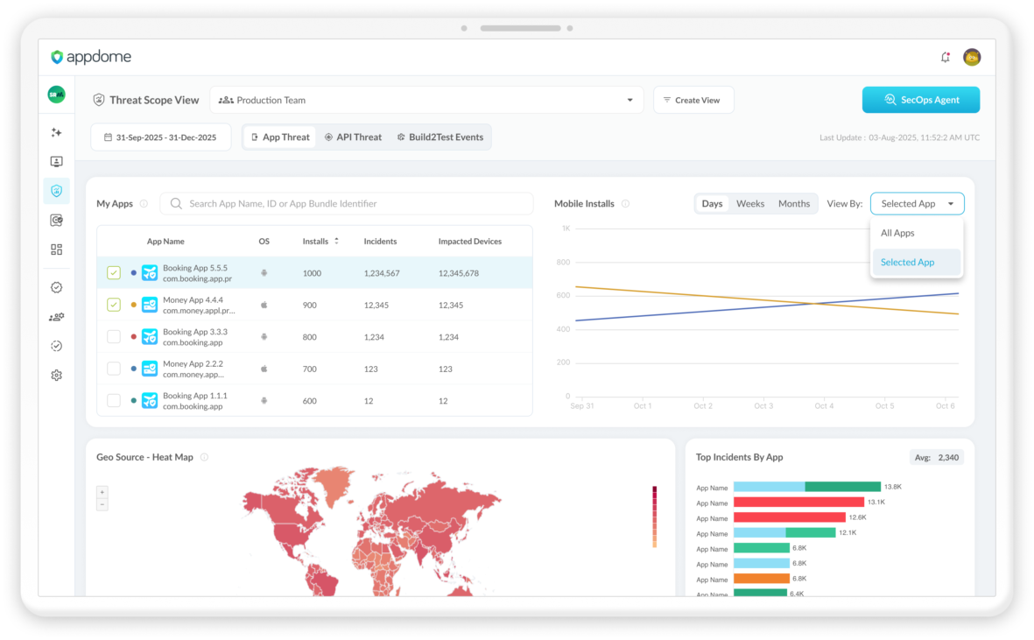Click info icon next to Mobile Installs
The width and height of the screenshot is (1034, 640).
click(625, 204)
